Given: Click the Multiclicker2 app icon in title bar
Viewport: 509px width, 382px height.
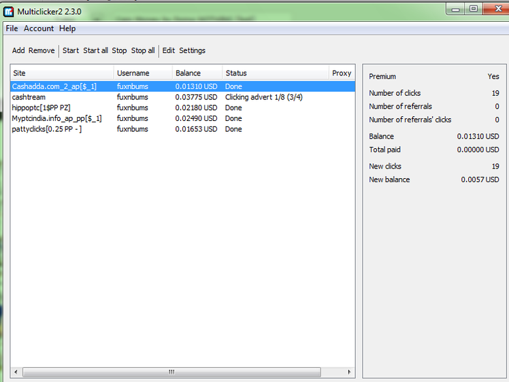Looking at the screenshot, I should [9, 12].
